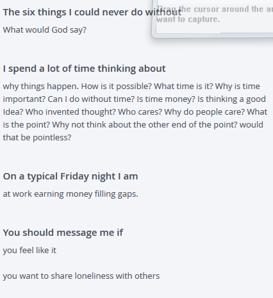Click the question "Is time money?"
This screenshot has height=298, width=273.
[166, 99]
